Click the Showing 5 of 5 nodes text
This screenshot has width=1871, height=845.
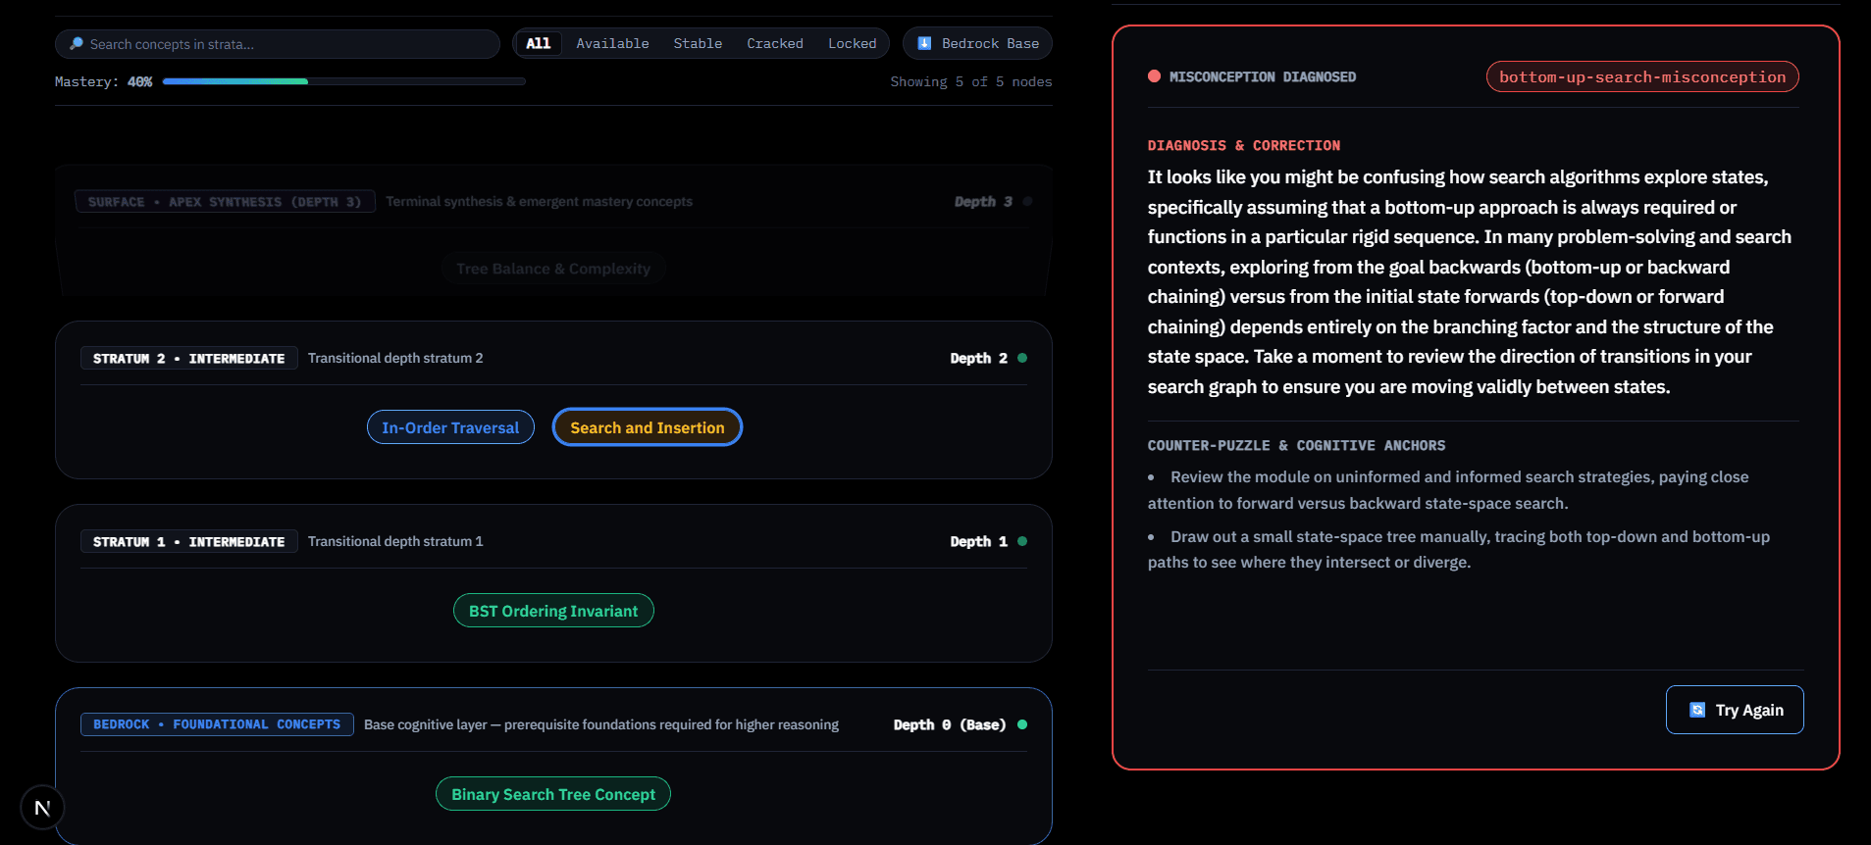[971, 82]
